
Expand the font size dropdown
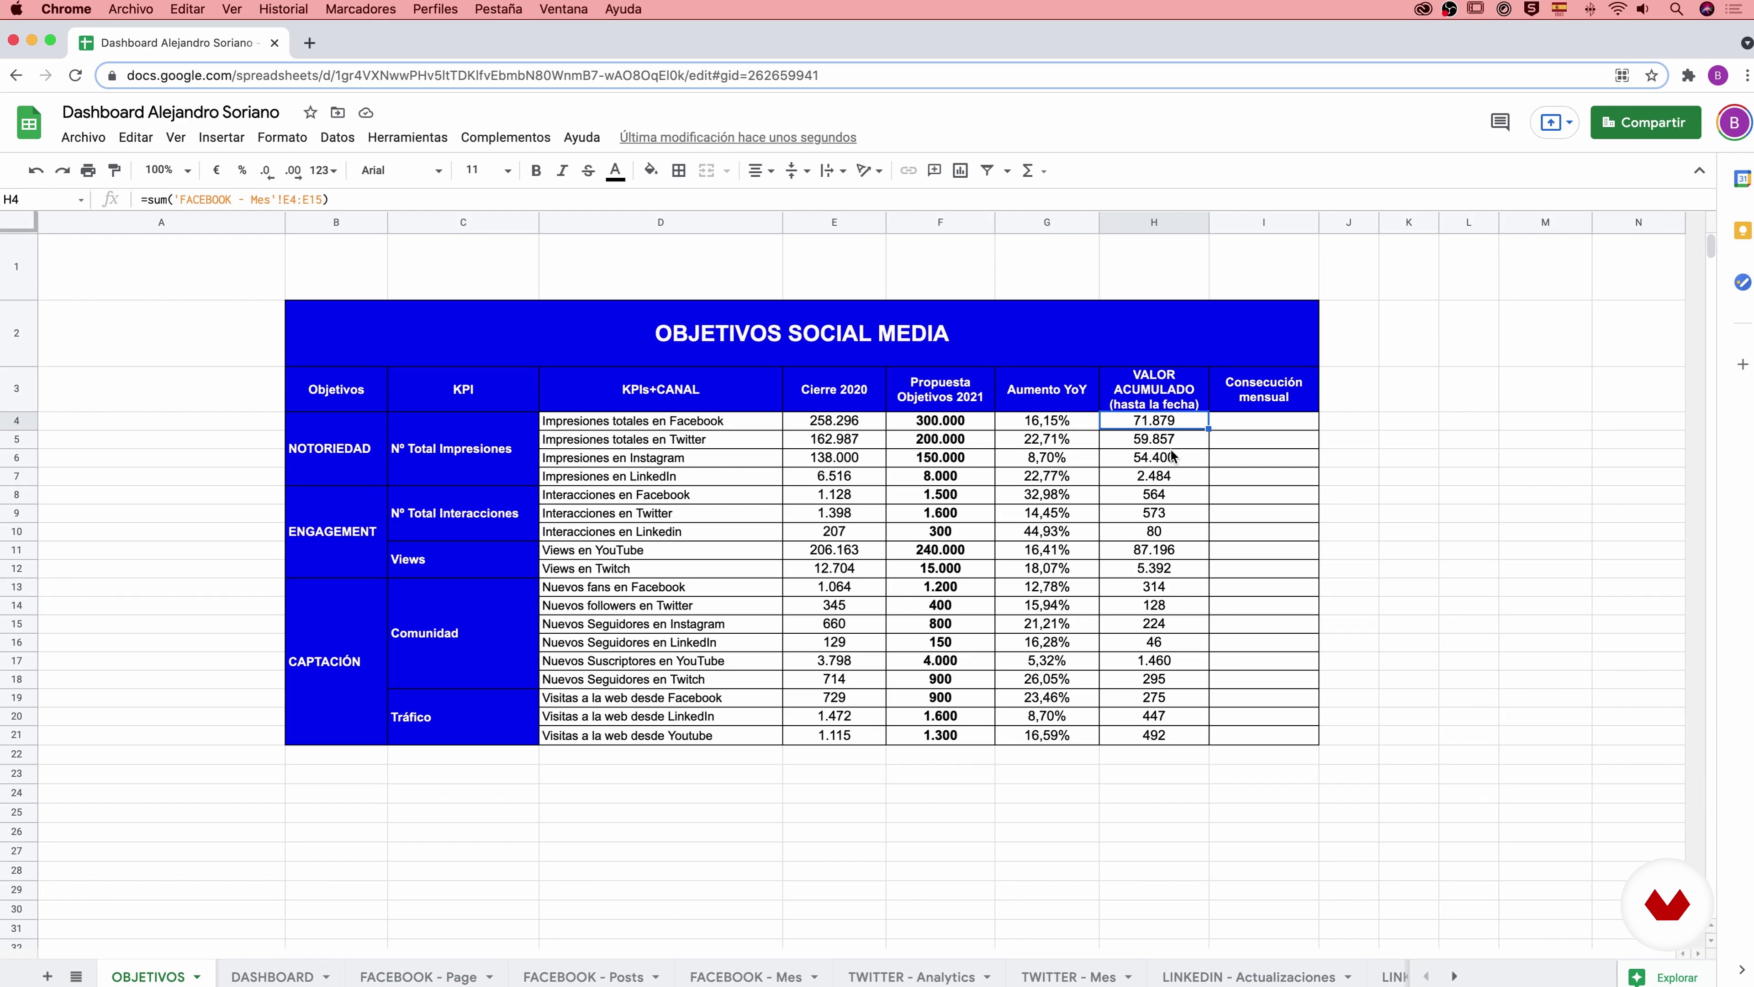tap(507, 170)
